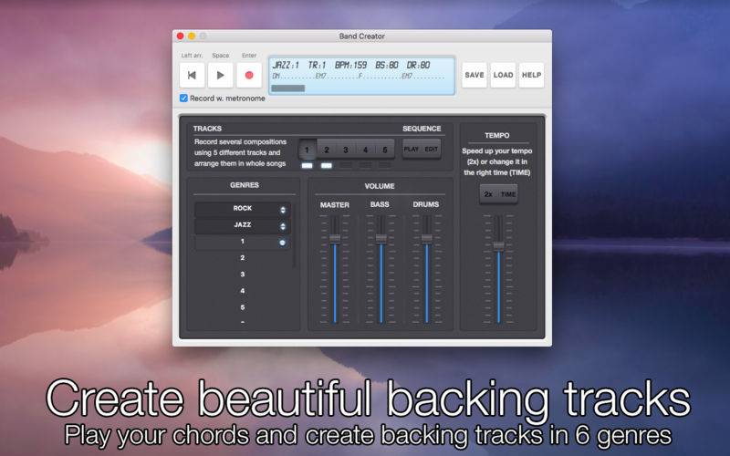Choose pattern 5 in the genre list

tap(243, 307)
